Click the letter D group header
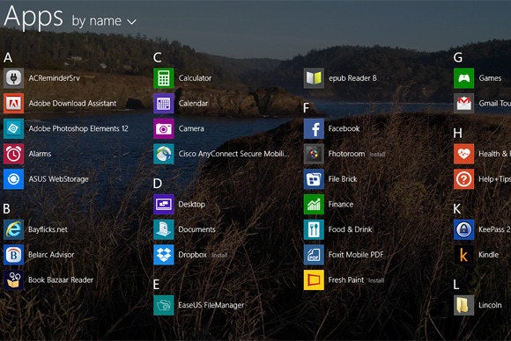This screenshot has width=511, height=341. pos(158,184)
